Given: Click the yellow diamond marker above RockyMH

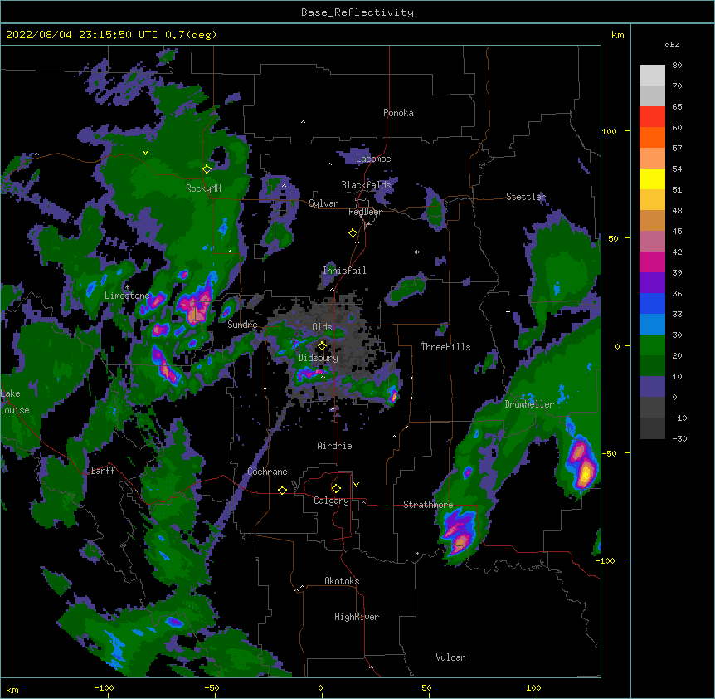Looking at the screenshot, I should [x=207, y=169].
